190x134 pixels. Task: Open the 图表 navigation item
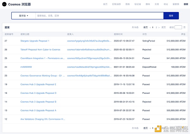pyautogui.click(x=128, y=4)
